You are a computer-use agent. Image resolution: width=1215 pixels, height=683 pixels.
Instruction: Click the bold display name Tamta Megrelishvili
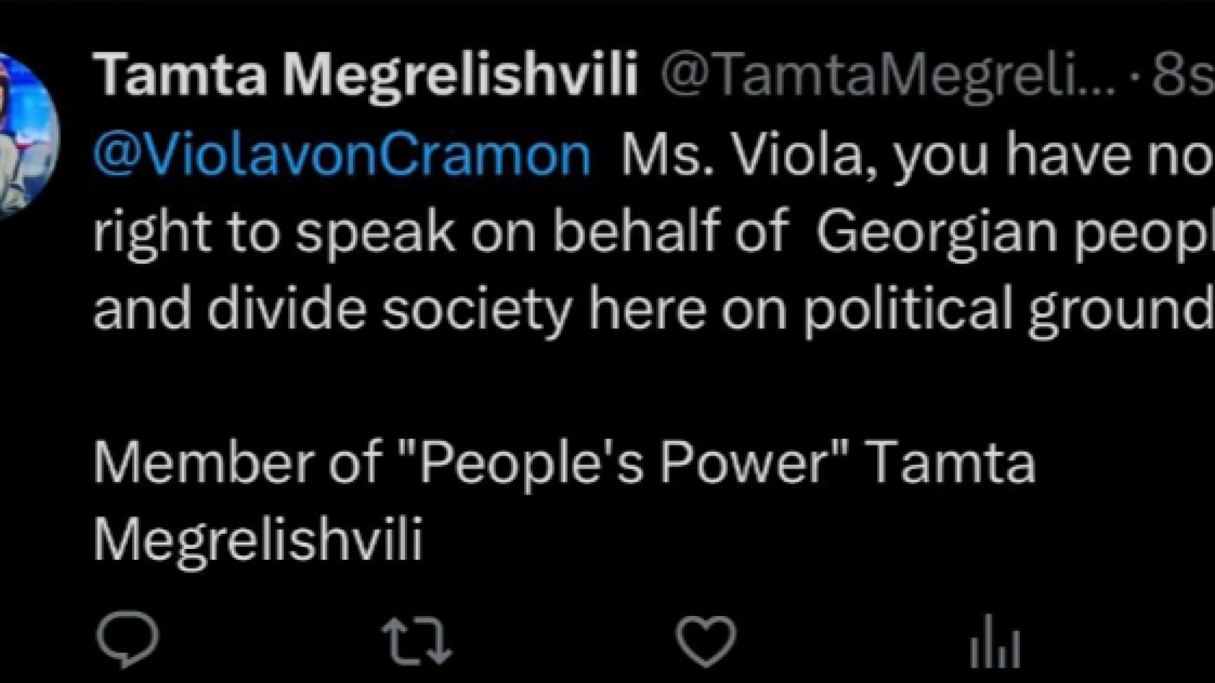[365, 76]
